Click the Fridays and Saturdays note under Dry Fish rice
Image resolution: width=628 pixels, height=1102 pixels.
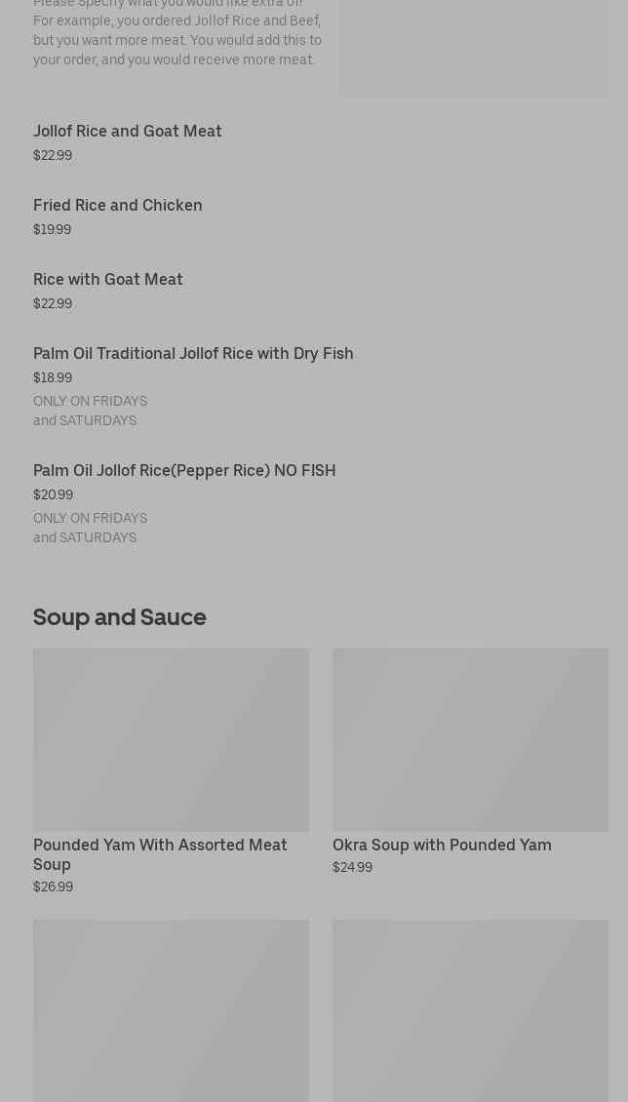click(x=90, y=412)
